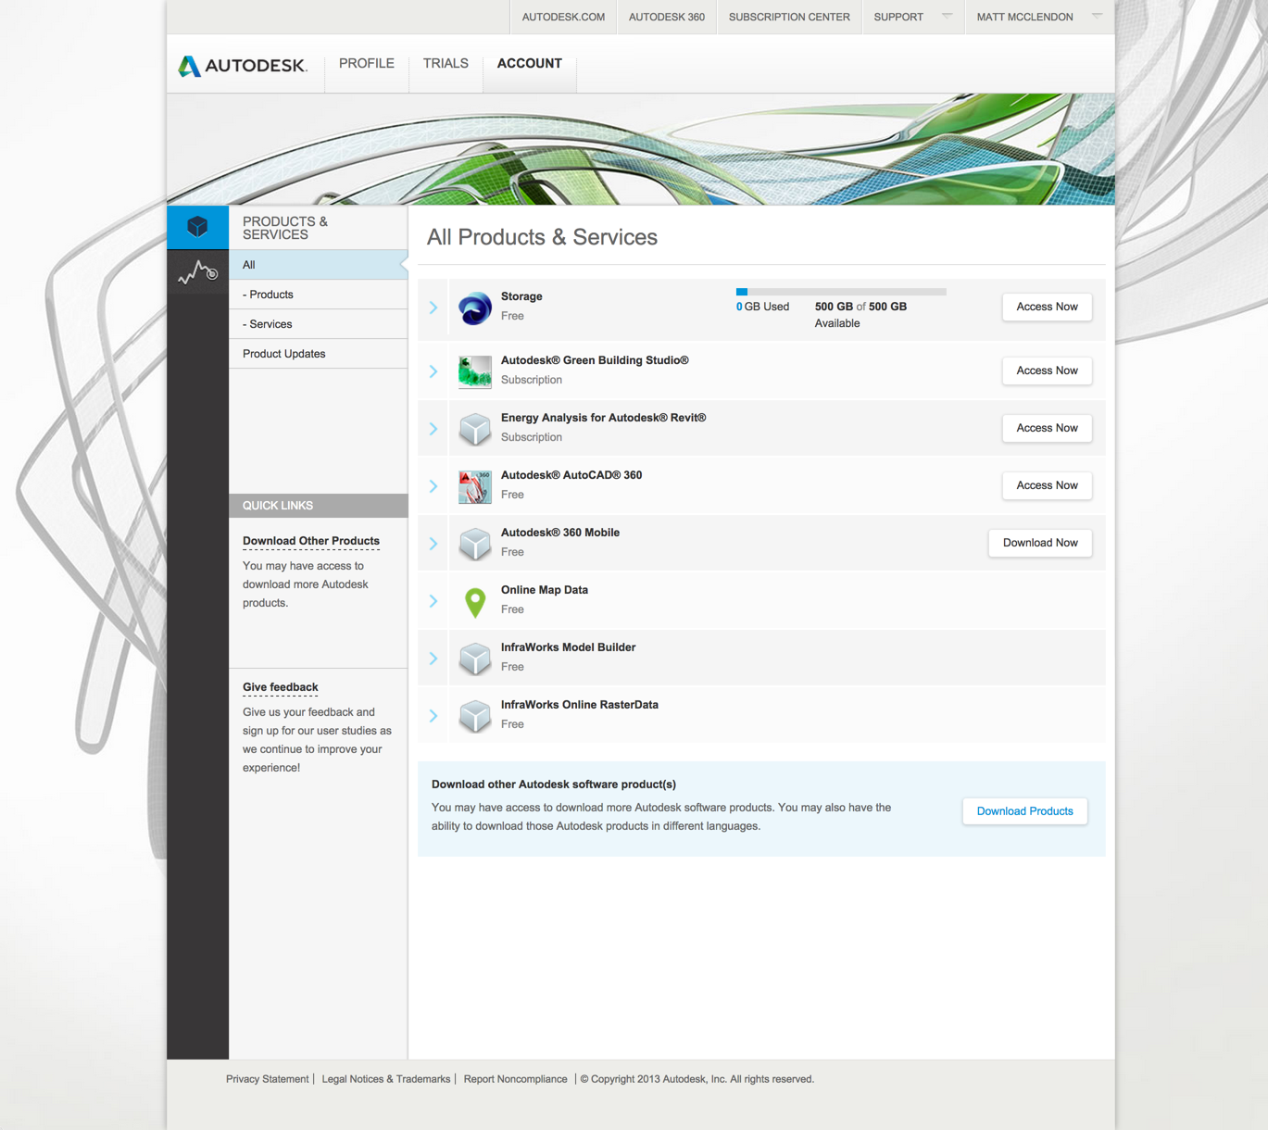Click the InfraWorks Model Builder title

click(568, 647)
